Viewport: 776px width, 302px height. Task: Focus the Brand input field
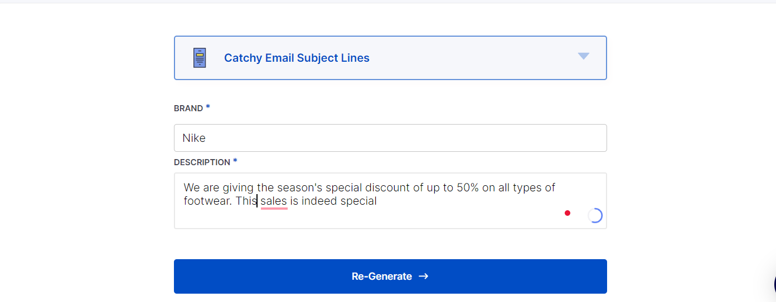390,138
